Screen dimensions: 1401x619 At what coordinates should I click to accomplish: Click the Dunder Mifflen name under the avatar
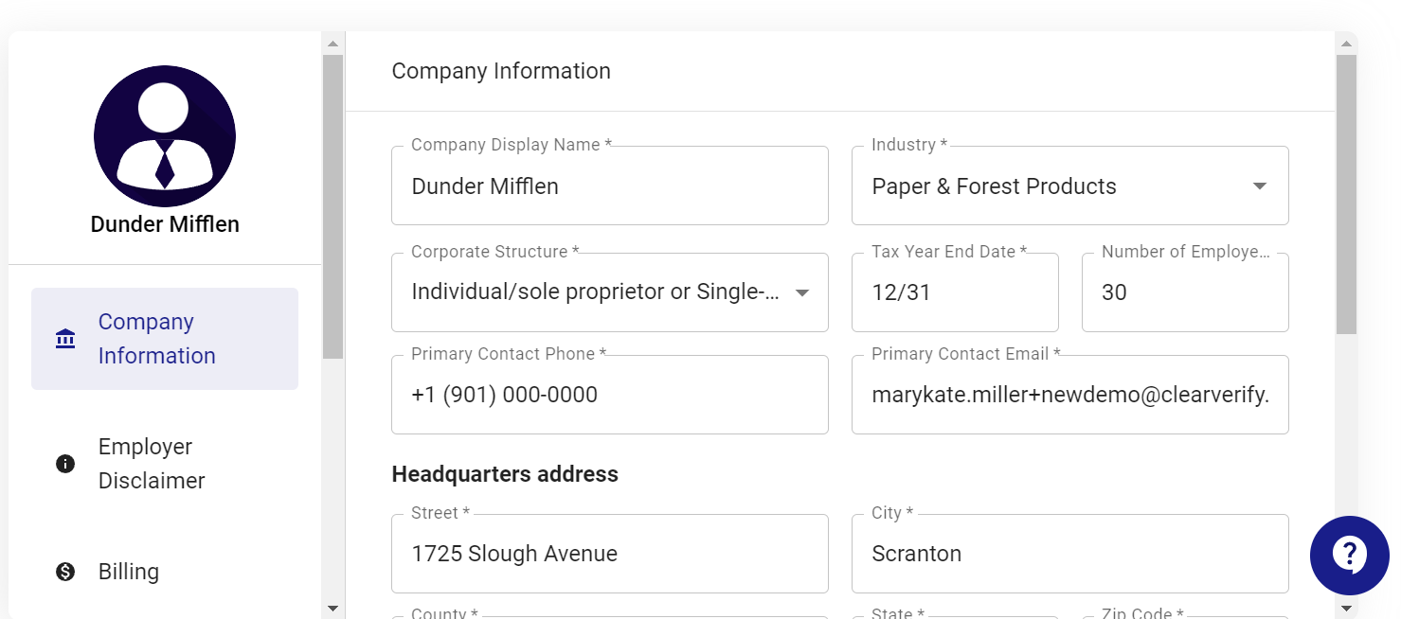click(165, 224)
